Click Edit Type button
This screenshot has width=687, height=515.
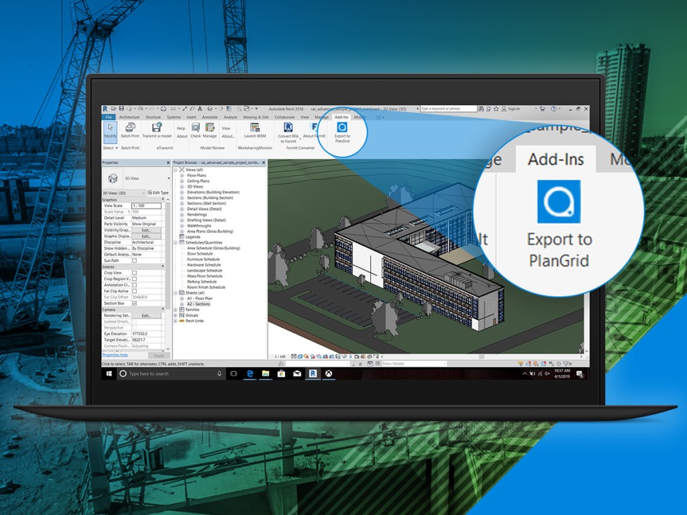point(158,192)
